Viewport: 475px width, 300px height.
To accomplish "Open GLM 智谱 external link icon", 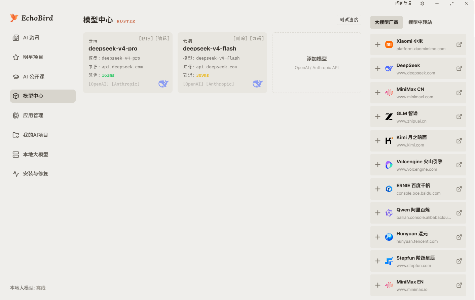I will (459, 116).
